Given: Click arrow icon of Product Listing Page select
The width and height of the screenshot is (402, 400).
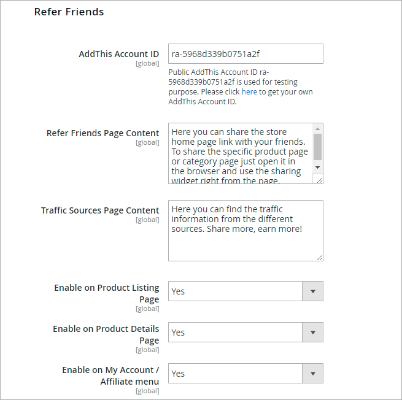Looking at the screenshot, I should pyautogui.click(x=312, y=291).
